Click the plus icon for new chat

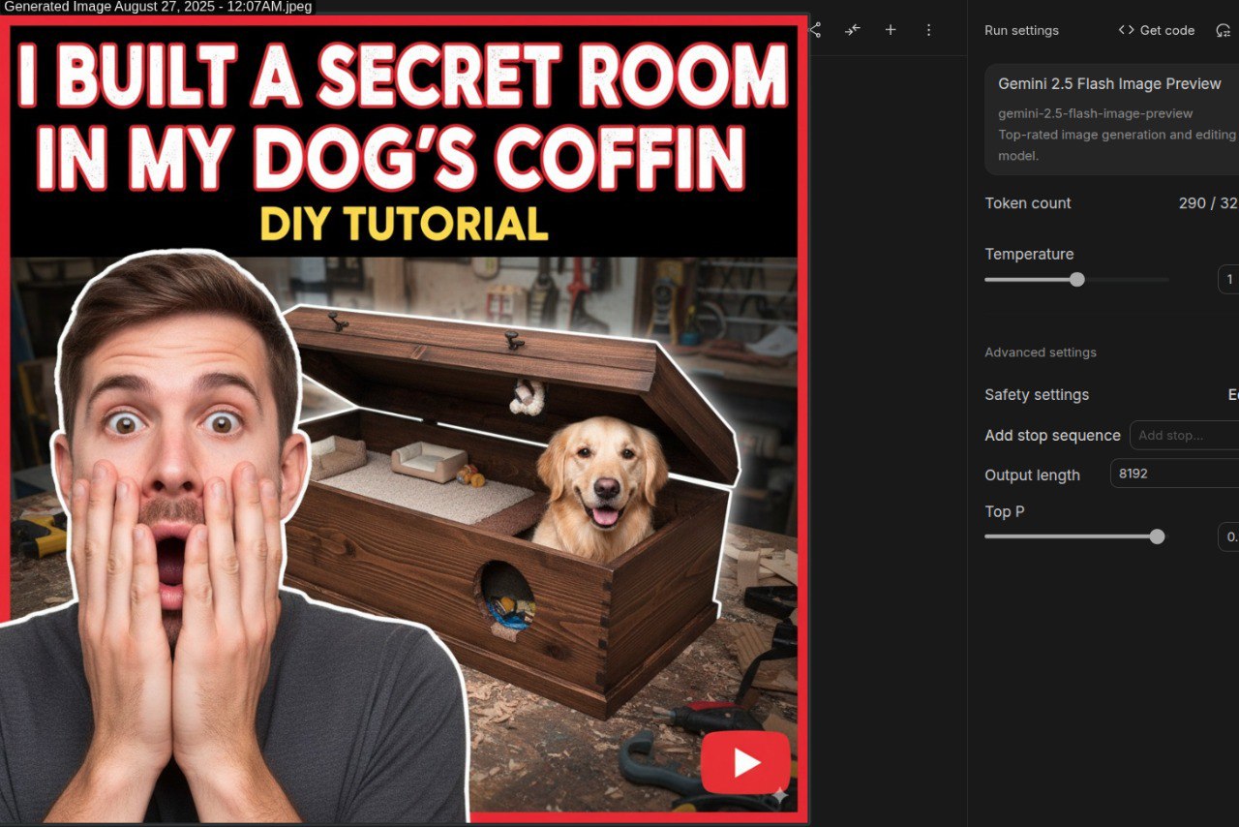click(x=891, y=30)
